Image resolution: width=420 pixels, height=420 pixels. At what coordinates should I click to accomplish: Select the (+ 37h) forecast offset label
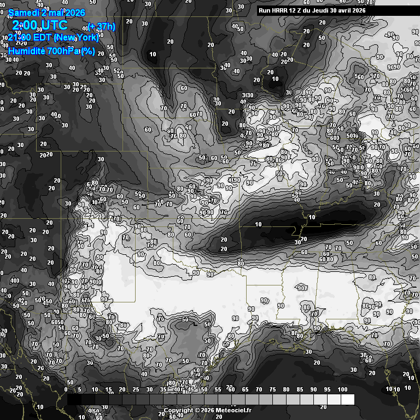tap(101, 27)
